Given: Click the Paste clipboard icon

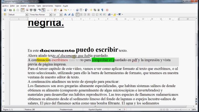Looking at the screenshot, I should coord(55,10).
